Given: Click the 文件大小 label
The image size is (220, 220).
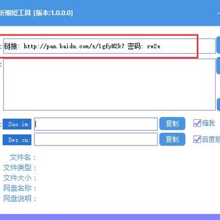Looking at the screenshot, I should [x=17, y=178].
